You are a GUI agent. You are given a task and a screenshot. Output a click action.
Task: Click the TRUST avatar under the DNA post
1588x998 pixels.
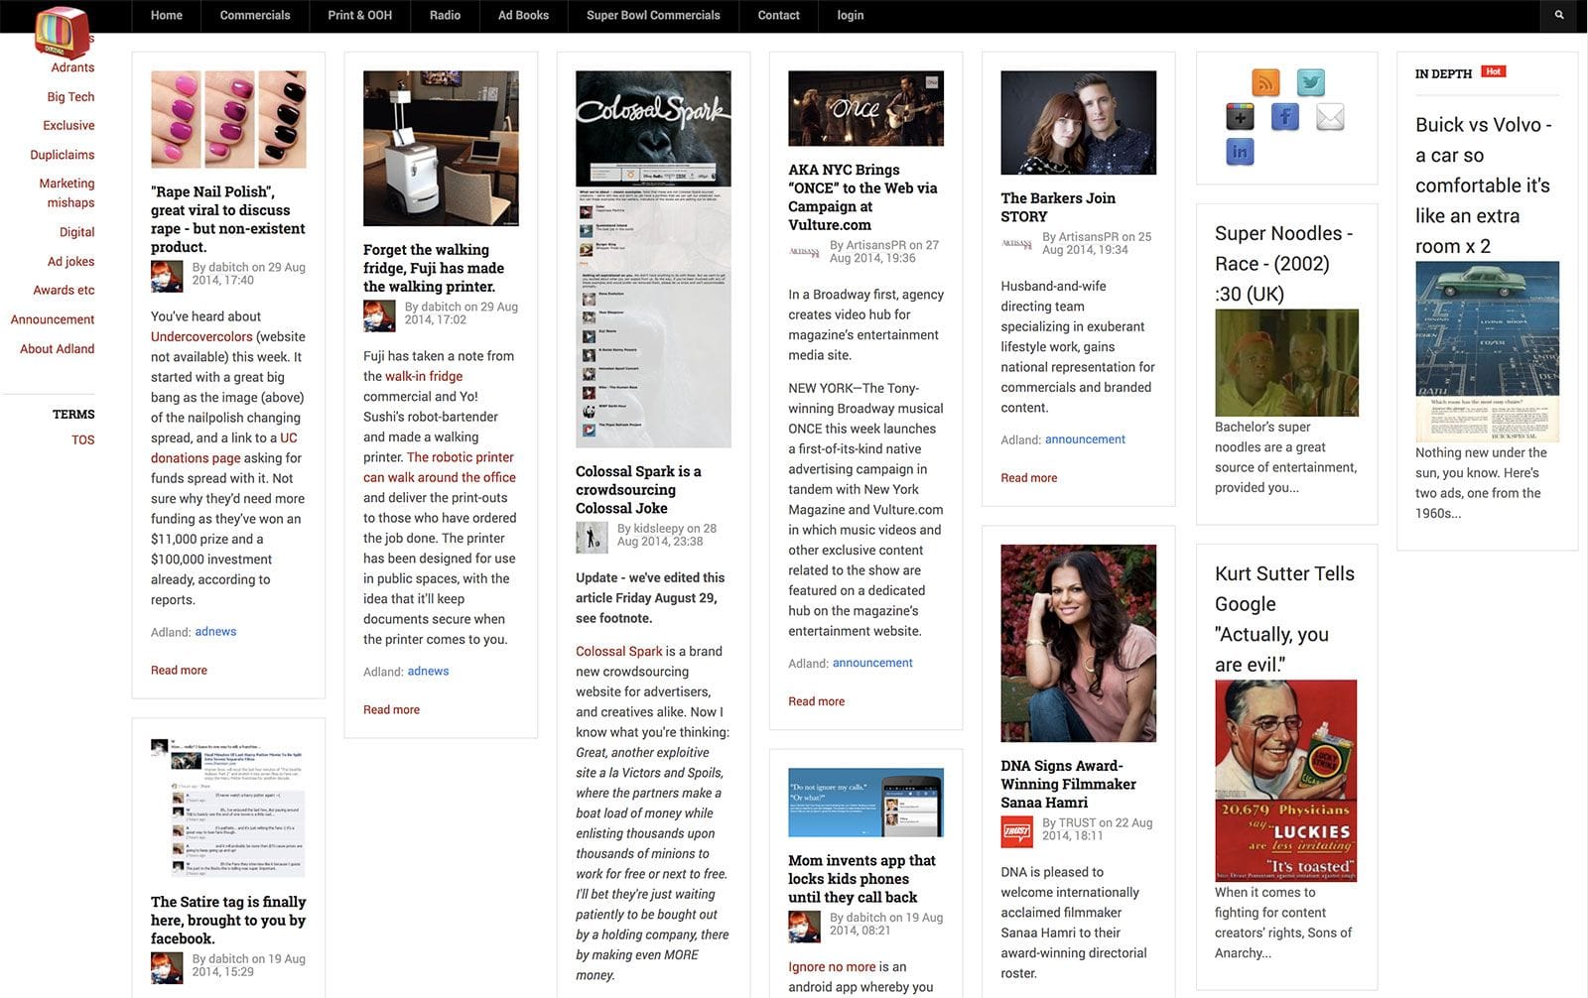[x=1016, y=831]
